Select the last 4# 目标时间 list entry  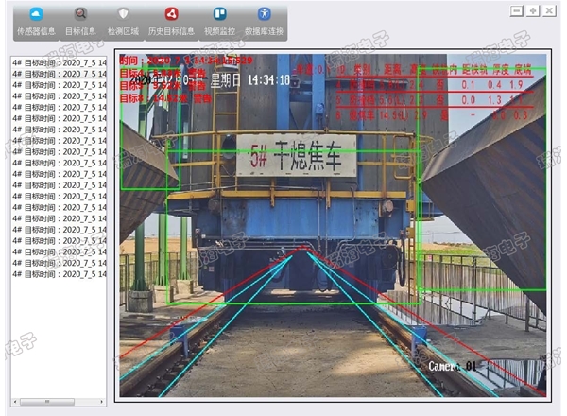tap(55, 274)
